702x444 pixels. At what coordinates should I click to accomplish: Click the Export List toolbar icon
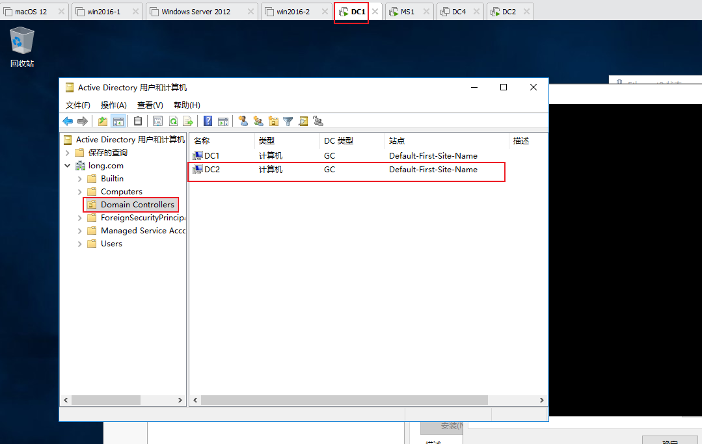[188, 121]
